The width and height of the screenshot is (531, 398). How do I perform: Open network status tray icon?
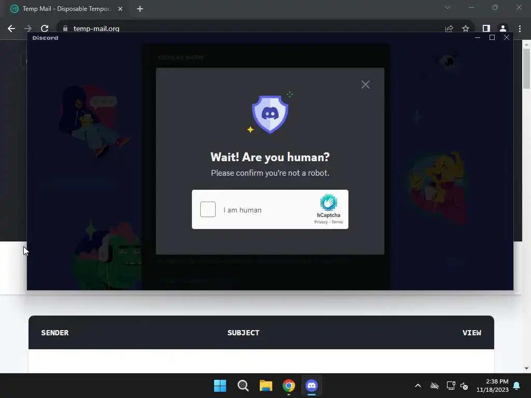[x=451, y=386]
